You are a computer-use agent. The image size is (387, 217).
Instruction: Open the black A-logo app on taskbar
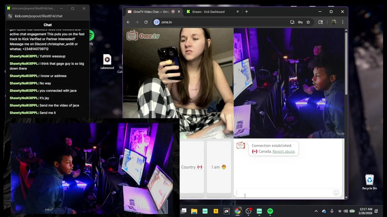[227, 211]
